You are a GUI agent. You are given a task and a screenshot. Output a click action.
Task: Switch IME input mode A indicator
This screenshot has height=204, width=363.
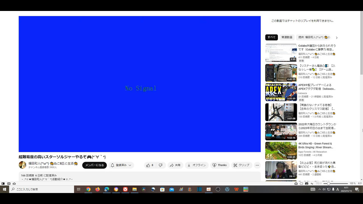point(338,189)
